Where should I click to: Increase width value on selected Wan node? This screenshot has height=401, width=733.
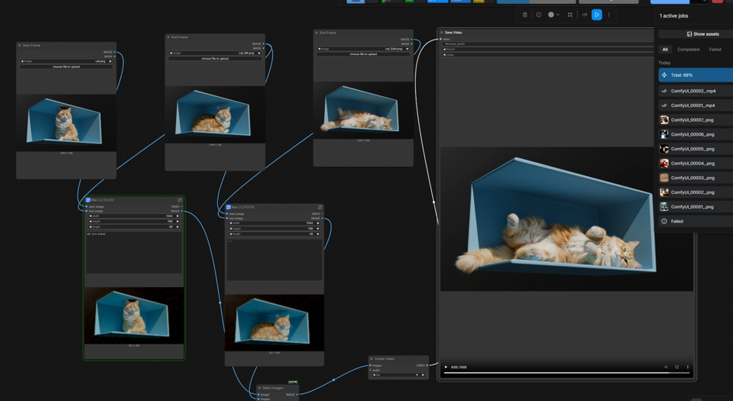tap(178, 216)
